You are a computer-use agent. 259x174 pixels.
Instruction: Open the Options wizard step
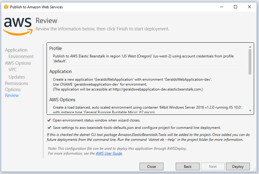13,90
